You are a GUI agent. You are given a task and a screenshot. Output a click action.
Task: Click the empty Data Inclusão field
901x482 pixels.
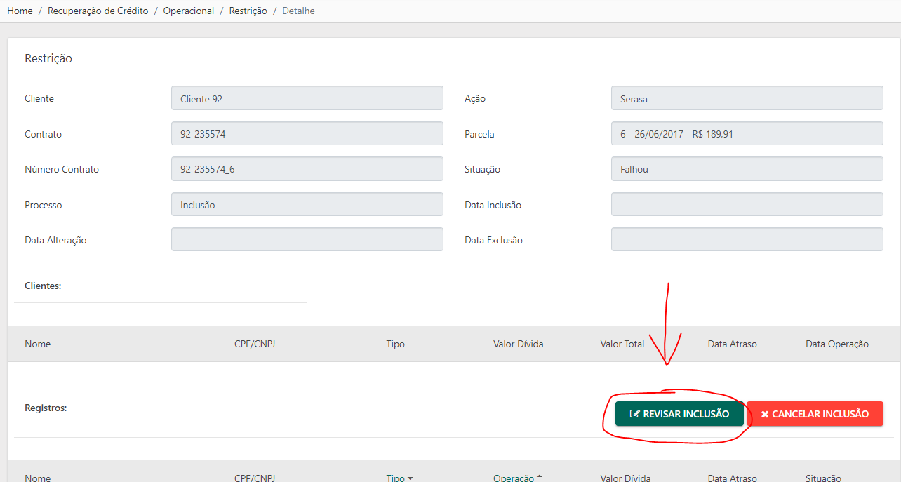(747, 204)
